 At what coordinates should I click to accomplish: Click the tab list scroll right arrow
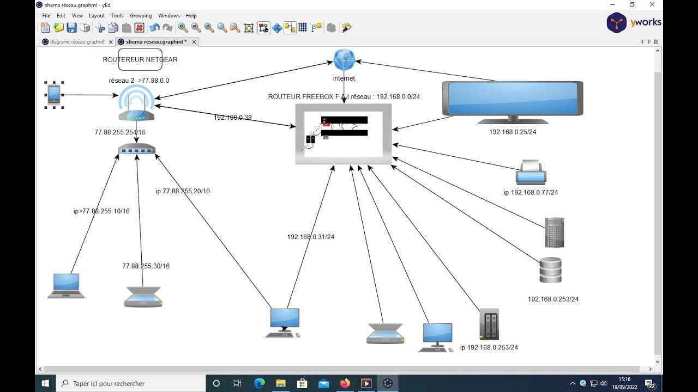pyautogui.click(x=649, y=42)
